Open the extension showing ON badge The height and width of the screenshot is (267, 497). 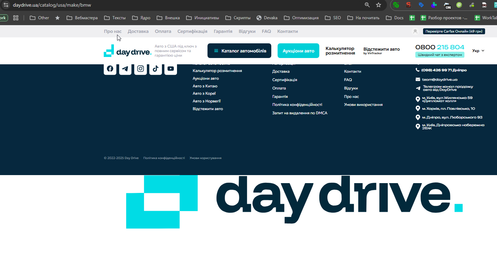click(x=447, y=5)
